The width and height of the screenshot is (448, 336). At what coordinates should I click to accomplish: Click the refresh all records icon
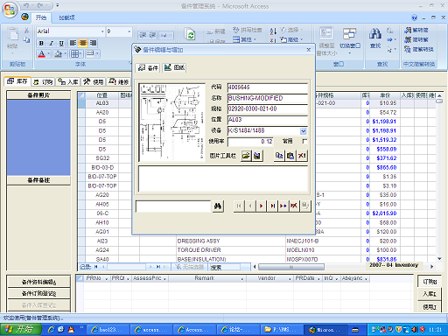(191, 35)
